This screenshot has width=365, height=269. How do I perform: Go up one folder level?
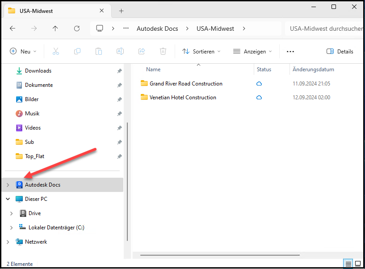[55, 29]
